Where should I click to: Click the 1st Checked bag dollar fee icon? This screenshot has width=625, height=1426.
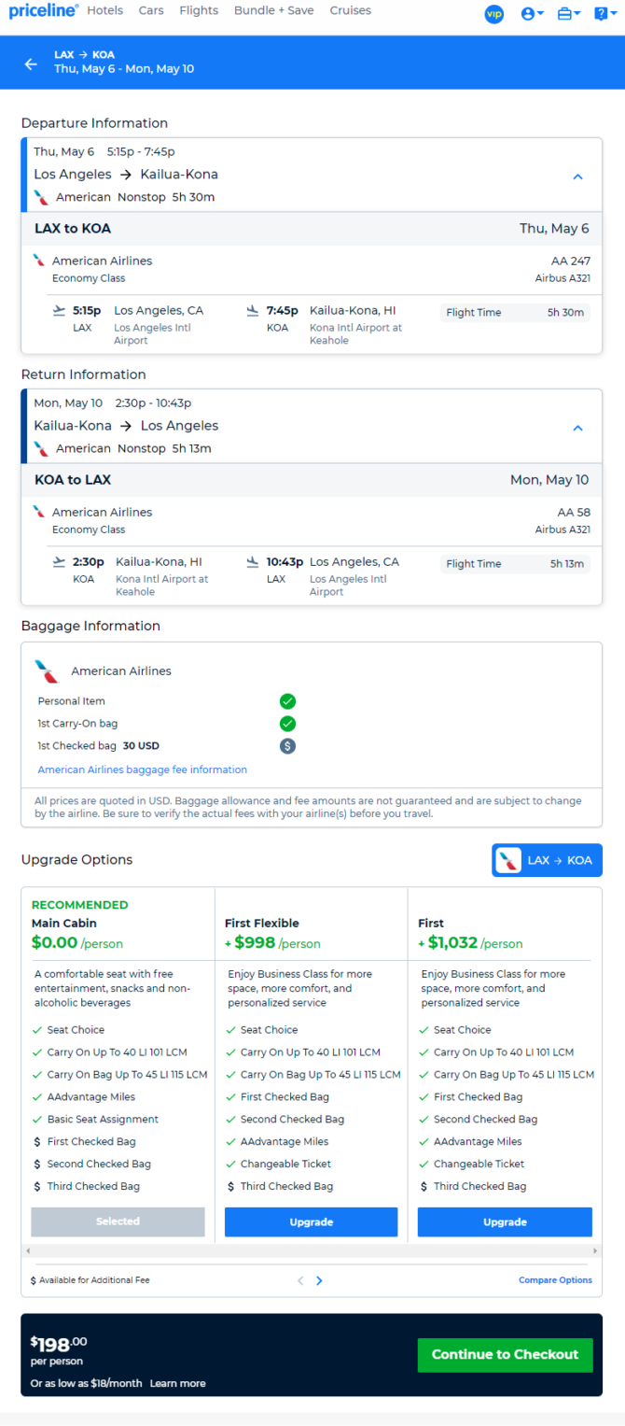pyautogui.click(x=287, y=746)
